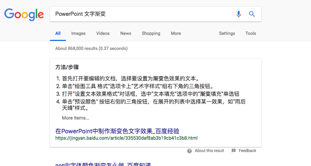311x166 pixels.
Task: Expand the Tools filter options
Action: (x=250, y=34)
